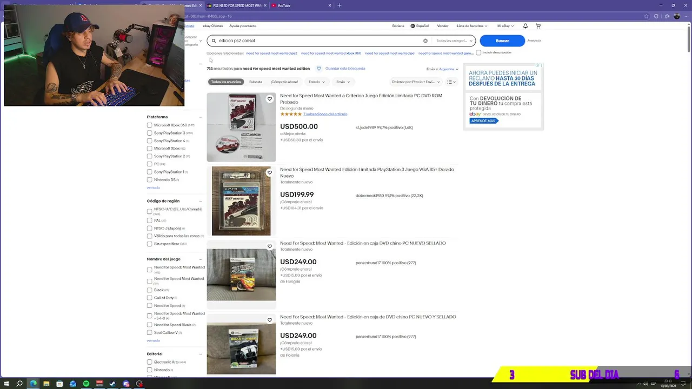Open the Envío filter dropdown
This screenshot has height=389, width=692.
343,82
